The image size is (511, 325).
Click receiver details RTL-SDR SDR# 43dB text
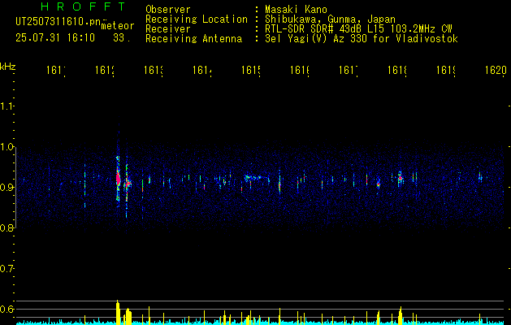[x=358, y=29]
